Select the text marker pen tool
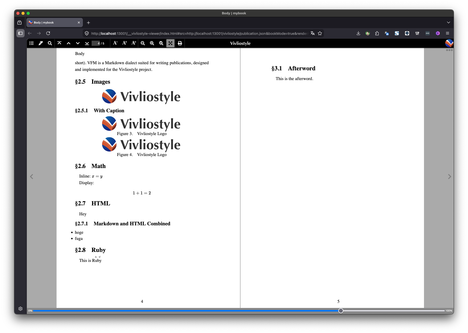 [41, 43]
